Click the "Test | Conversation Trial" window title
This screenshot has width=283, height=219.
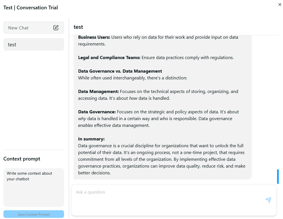pyautogui.click(x=30, y=8)
